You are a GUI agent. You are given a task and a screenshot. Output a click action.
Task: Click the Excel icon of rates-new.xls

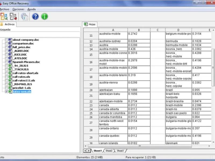[x=10, y=92]
